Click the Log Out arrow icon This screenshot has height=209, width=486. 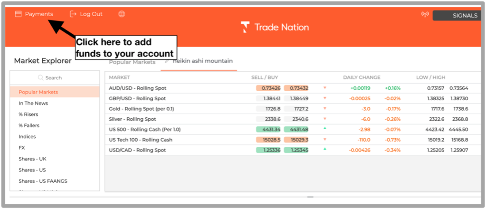tap(73, 14)
